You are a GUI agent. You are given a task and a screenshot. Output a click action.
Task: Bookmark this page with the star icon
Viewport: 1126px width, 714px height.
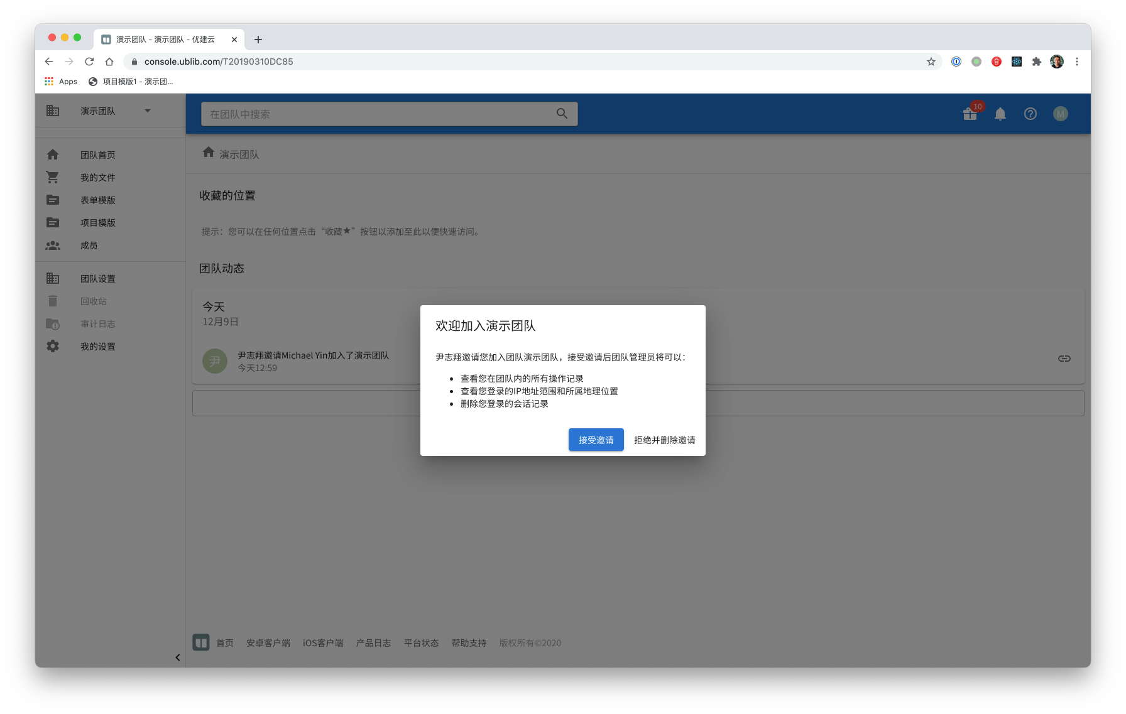tap(931, 62)
